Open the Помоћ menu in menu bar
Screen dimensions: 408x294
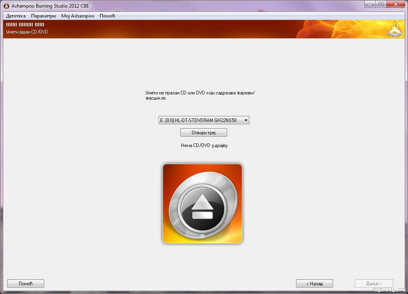click(x=107, y=16)
